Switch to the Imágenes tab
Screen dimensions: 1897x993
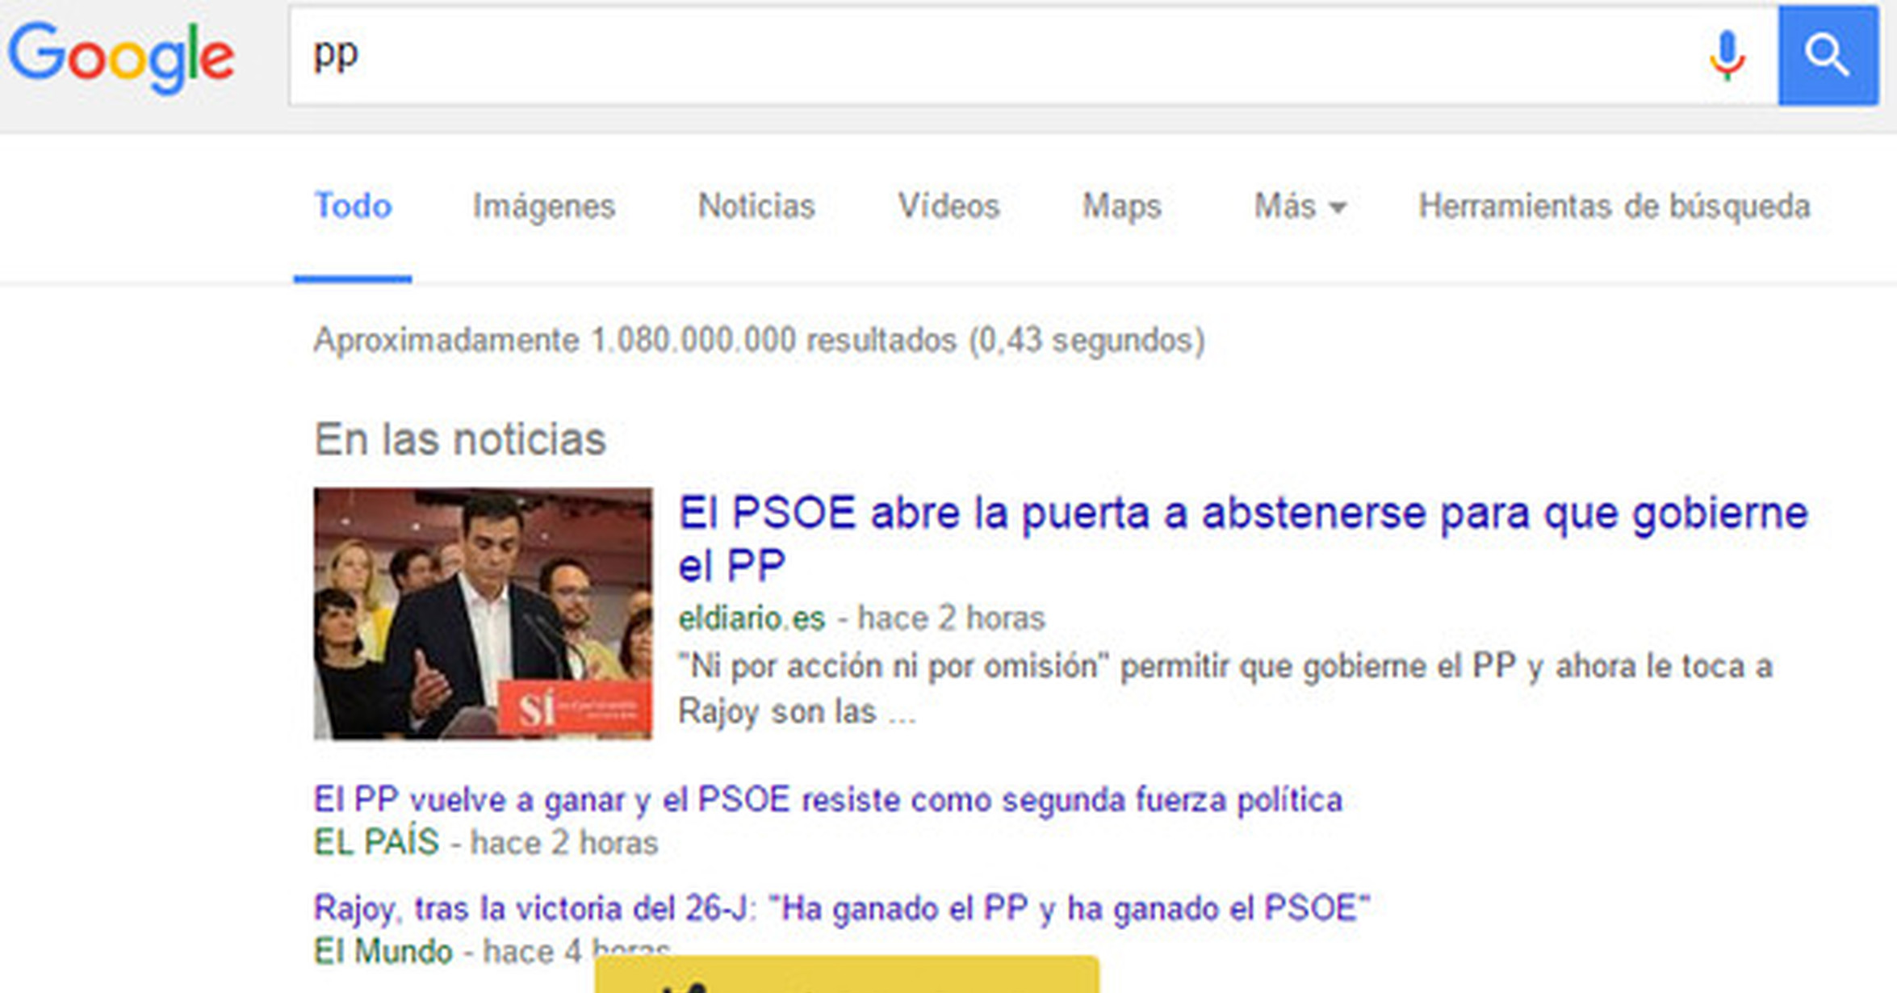(544, 207)
